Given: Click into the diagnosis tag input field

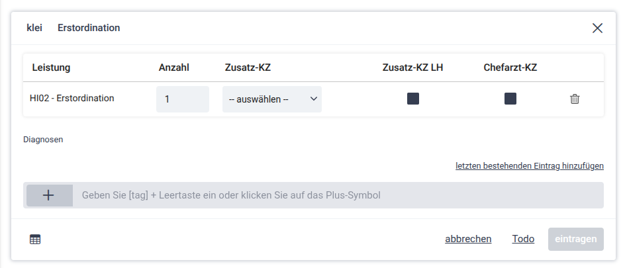Looking at the screenshot, I should coord(338,195).
